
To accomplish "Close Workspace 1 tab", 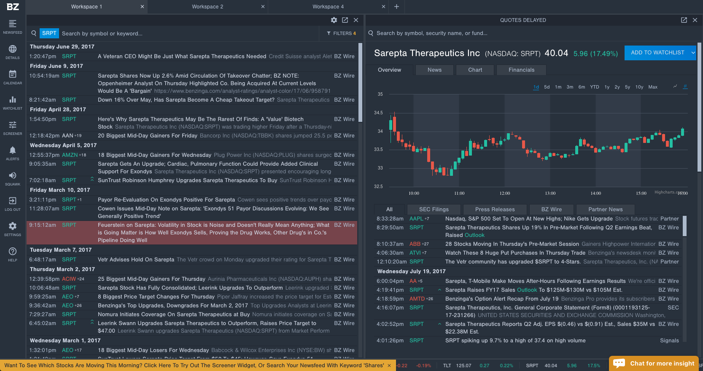I will (x=142, y=7).
